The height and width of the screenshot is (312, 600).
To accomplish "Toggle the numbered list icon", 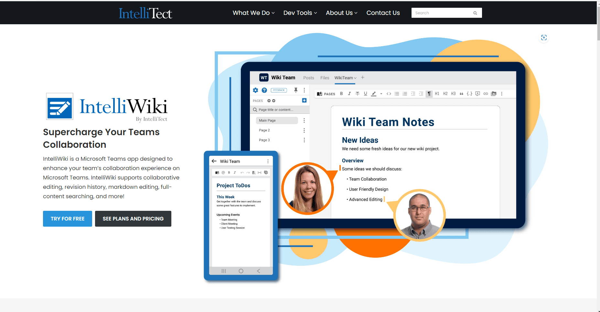I will (405, 94).
